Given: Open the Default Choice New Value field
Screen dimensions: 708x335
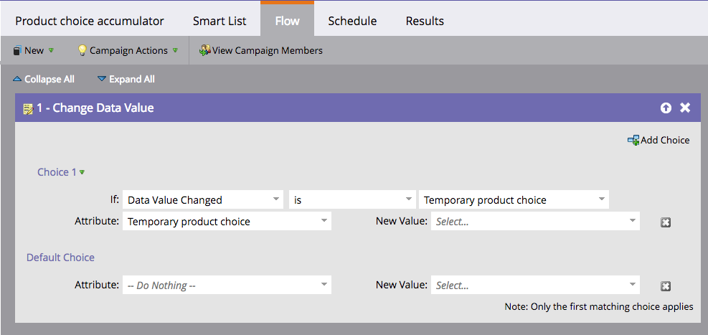Looking at the screenshot, I should tap(535, 286).
